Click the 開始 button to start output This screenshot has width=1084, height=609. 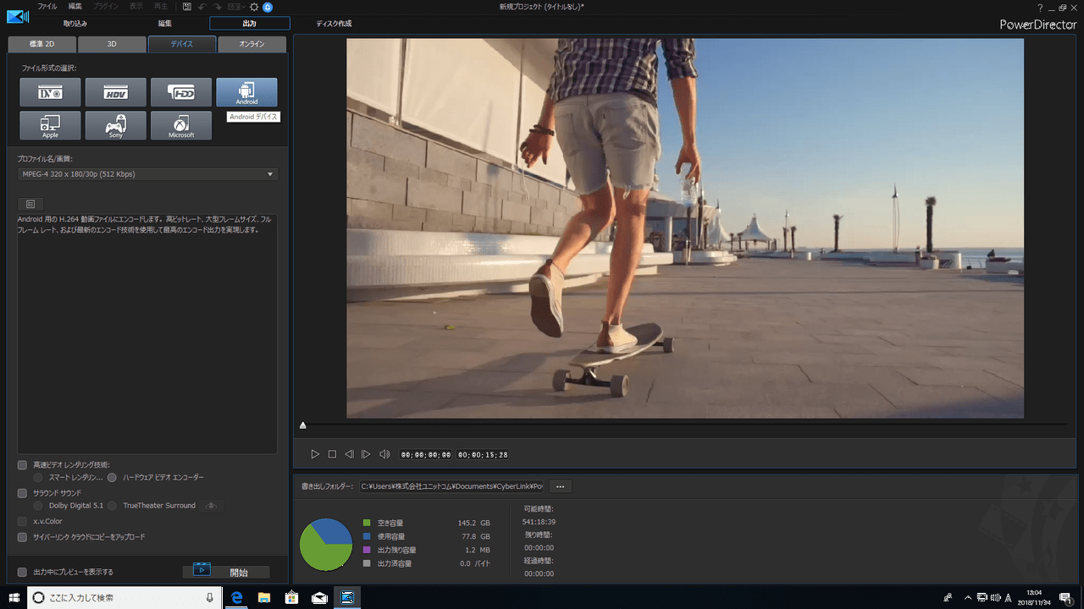coord(226,572)
